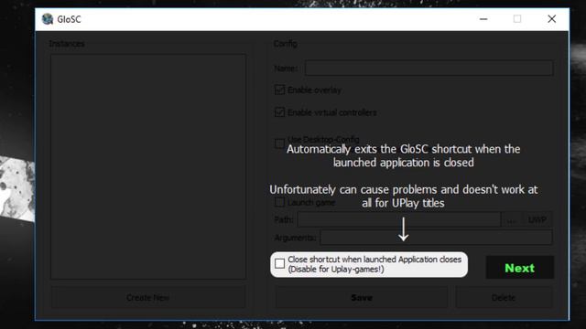The image size is (586, 329).
Task: Click inside the Instances list box
Action: point(148,166)
